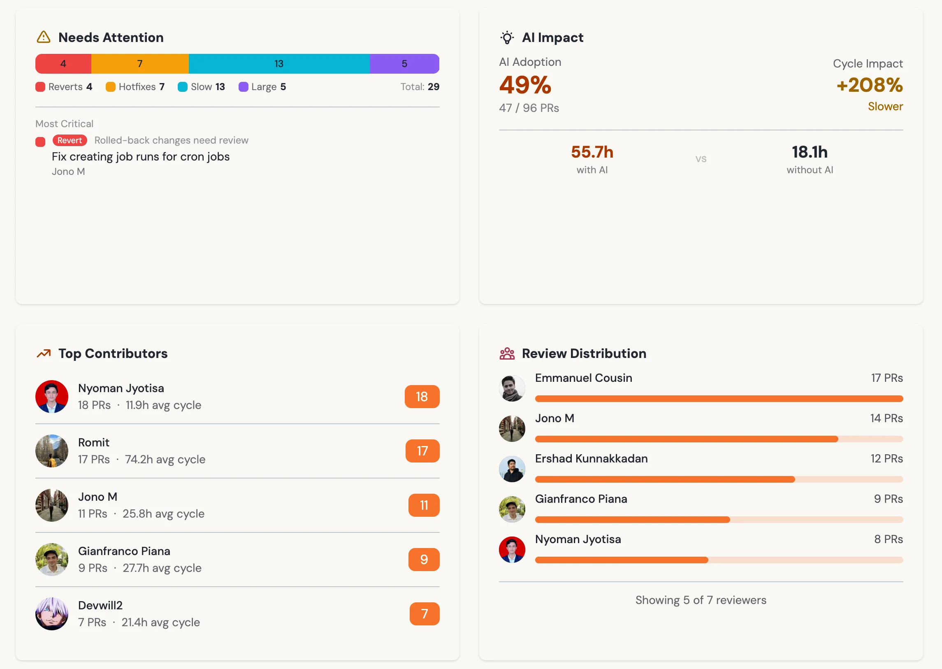
Task: Click the 49% AI Adoption figure
Action: pyautogui.click(x=525, y=85)
